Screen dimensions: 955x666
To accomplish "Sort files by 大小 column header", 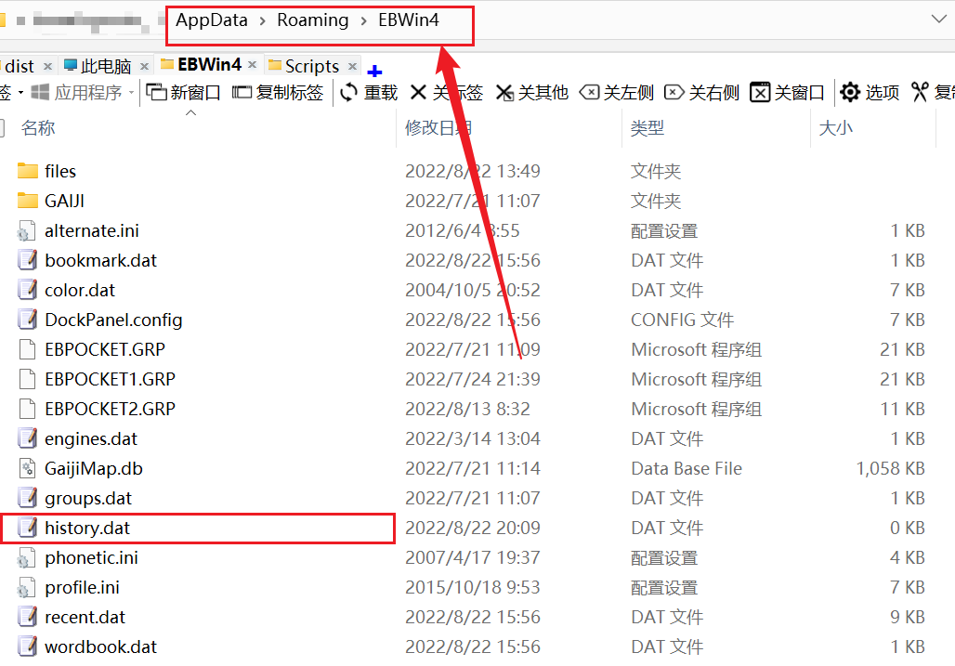I will (x=834, y=128).
